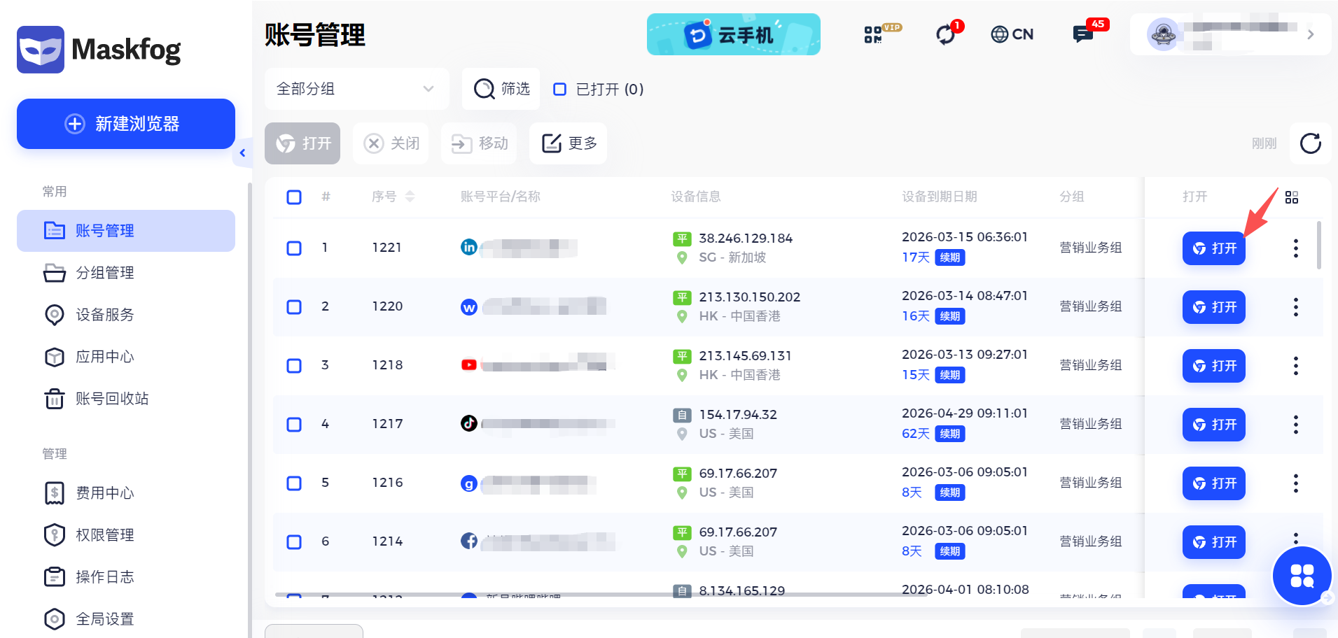Click Facebook icon in row 1214

point(469,541)
